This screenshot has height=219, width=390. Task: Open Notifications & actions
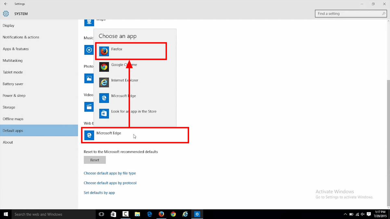pyautogui.click(x=39, y=37)
